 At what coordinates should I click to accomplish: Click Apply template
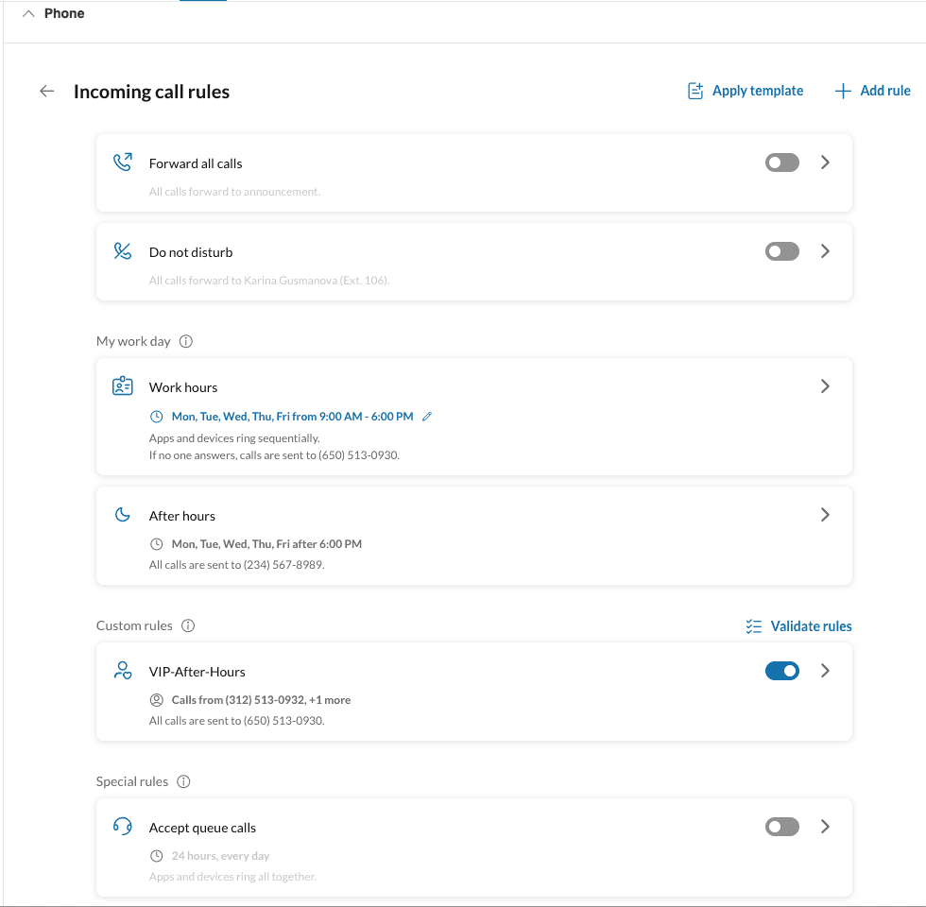(x=746, y=91)
